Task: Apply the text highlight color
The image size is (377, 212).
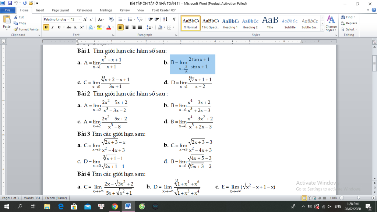Action: pos(99,27)
